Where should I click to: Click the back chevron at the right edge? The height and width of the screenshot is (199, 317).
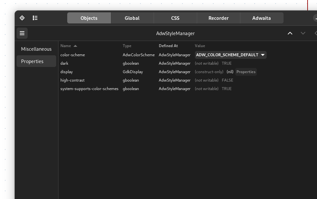coord(316,33)
